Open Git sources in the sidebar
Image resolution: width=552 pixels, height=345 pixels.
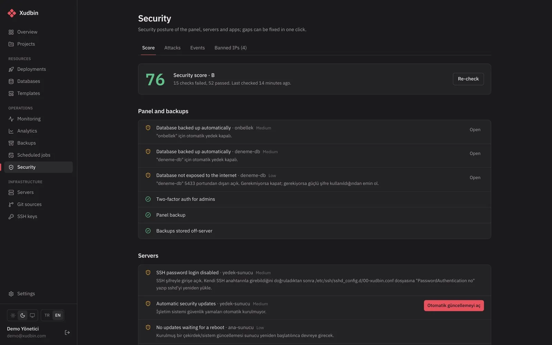pos(38,205)
